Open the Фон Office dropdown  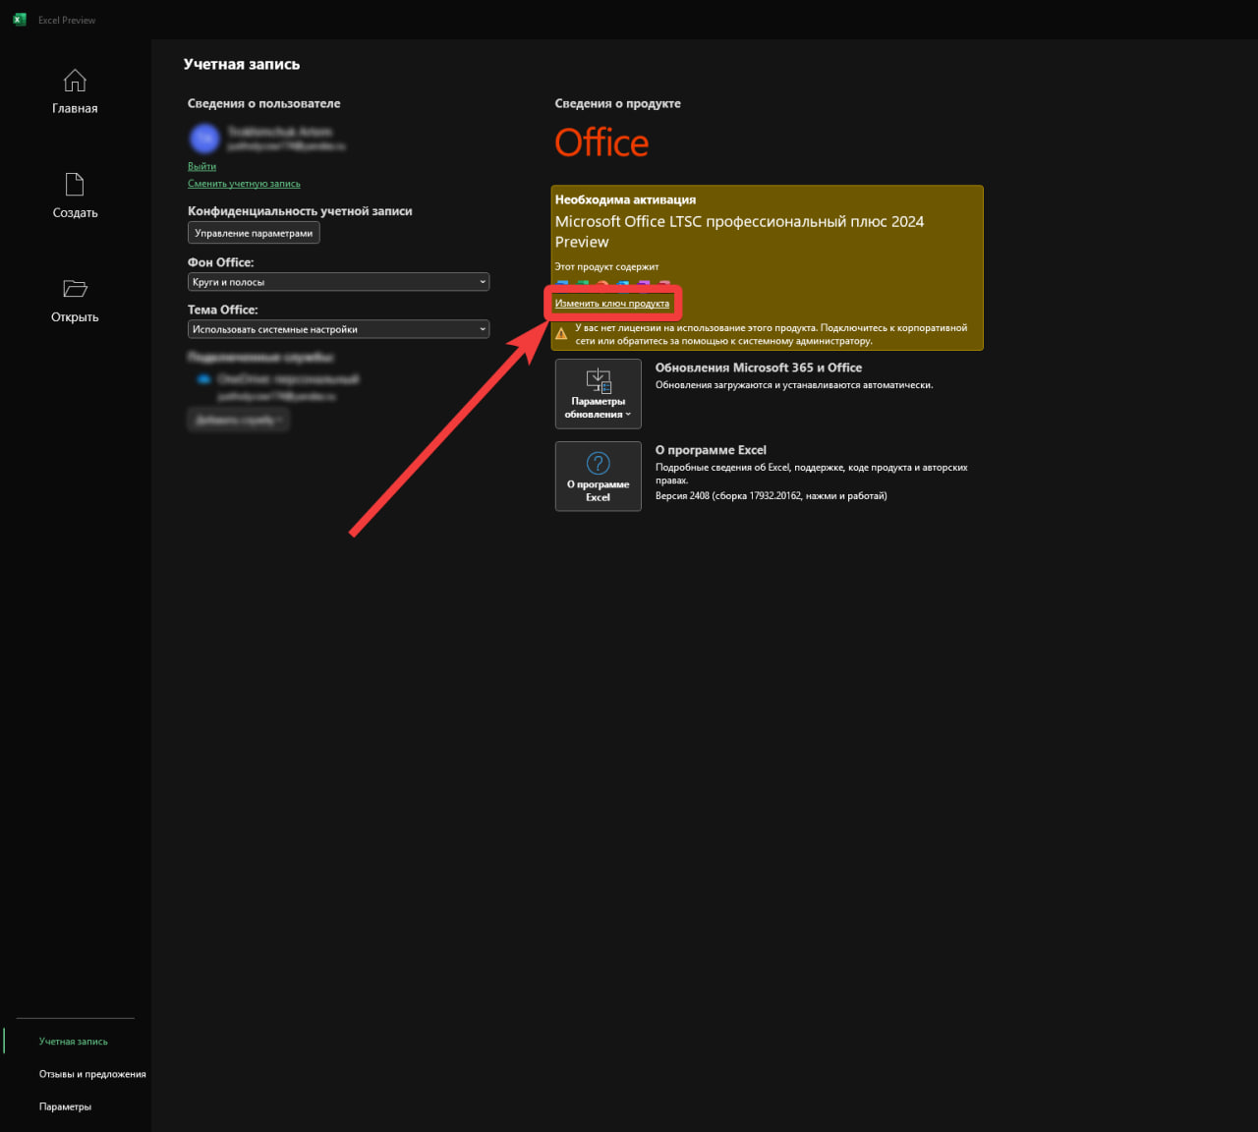click(338, 282)
